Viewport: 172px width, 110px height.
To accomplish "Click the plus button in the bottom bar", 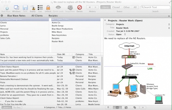I will pyautogui.click(x=143, y=107).
